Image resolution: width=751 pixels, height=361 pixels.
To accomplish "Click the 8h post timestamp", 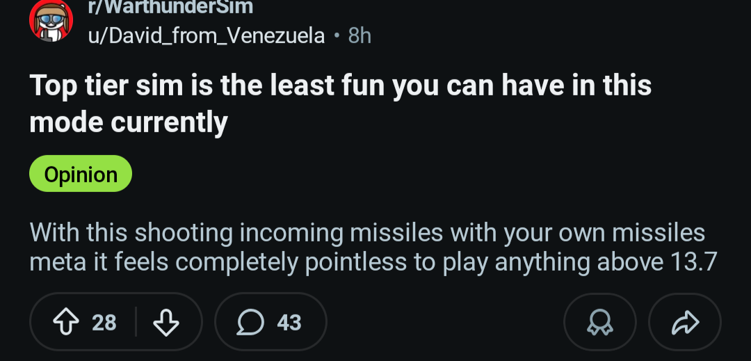I will coord(360,35).
